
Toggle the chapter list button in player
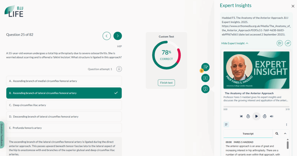pyautogui.click(x=226, y=125)
